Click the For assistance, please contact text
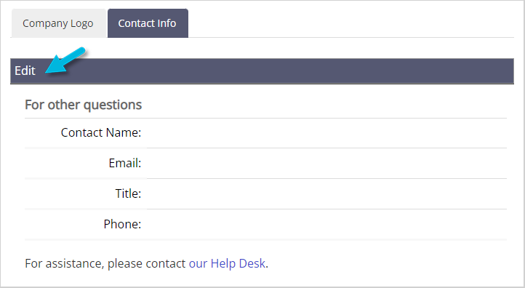525x288 pixels. [x=105, y=263]
